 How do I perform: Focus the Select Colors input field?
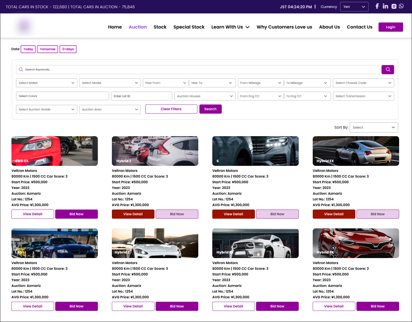(62, 96)
